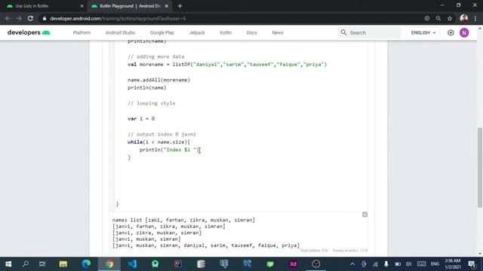This screenshot has height=271, width=483.
Task: Open the Windows Start menu
Action: pyautogui.click(x=8, y=264)
